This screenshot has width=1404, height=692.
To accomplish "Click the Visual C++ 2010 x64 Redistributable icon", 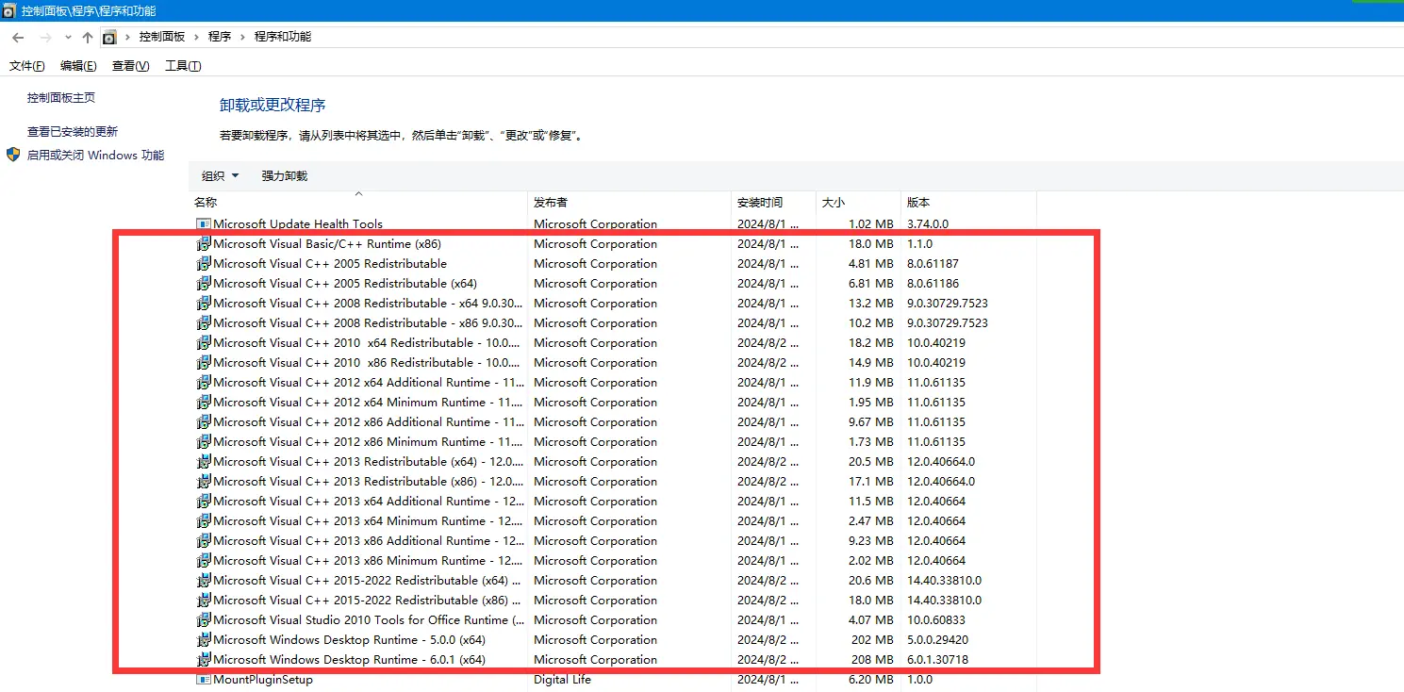I will click(x=204, y=343).
